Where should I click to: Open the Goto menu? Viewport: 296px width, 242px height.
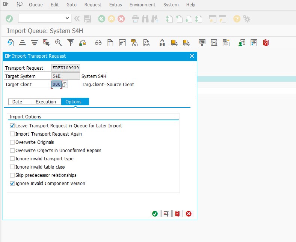pos(71,5)
